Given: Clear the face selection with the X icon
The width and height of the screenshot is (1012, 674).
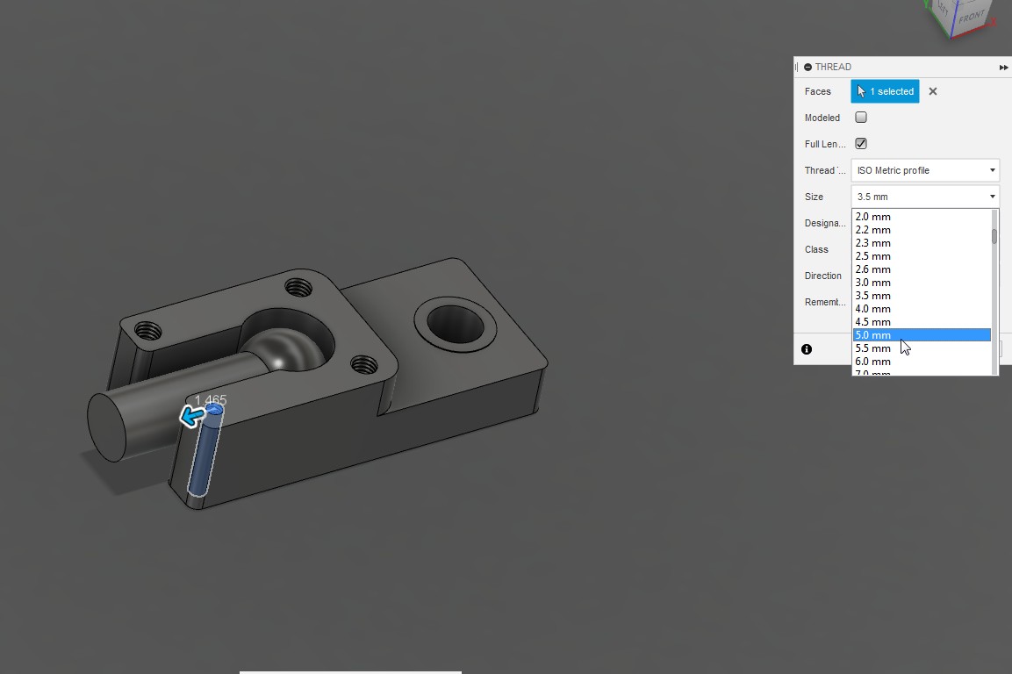Looking at the screenshot, I should coord(933,91).
